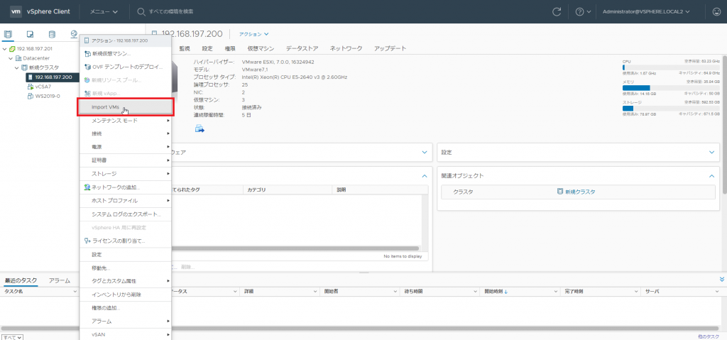Open the Storage view icon

[x=52, y=34]
